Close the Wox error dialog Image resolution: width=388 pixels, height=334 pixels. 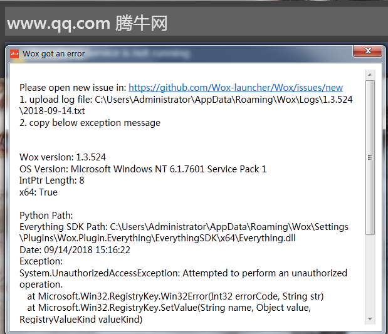[x=368, y=51]
